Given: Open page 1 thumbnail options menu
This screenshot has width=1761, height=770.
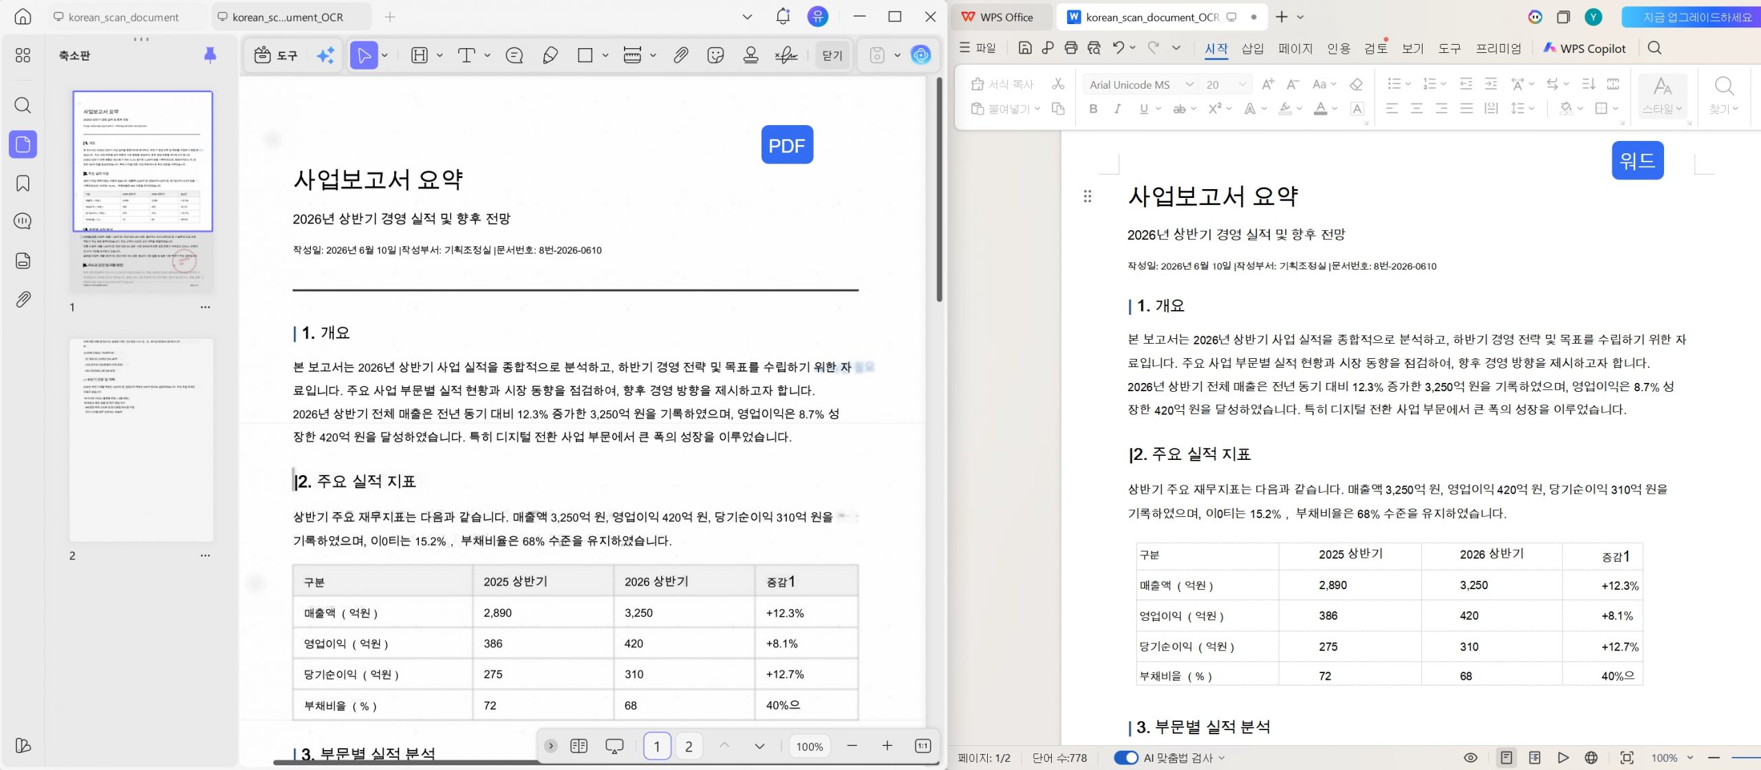Looking at the screenshot, I should pyautogui.click(x=205, y=307).
